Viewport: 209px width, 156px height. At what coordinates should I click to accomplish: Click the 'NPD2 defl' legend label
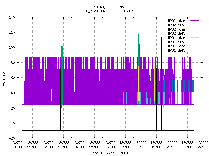[177, 33]
